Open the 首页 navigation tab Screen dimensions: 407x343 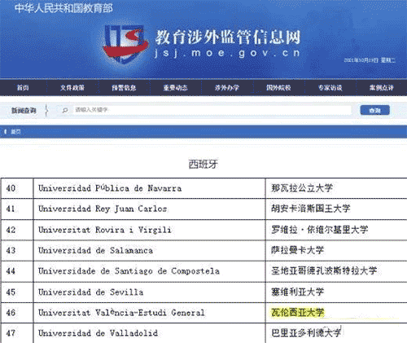tap(23, 88)
